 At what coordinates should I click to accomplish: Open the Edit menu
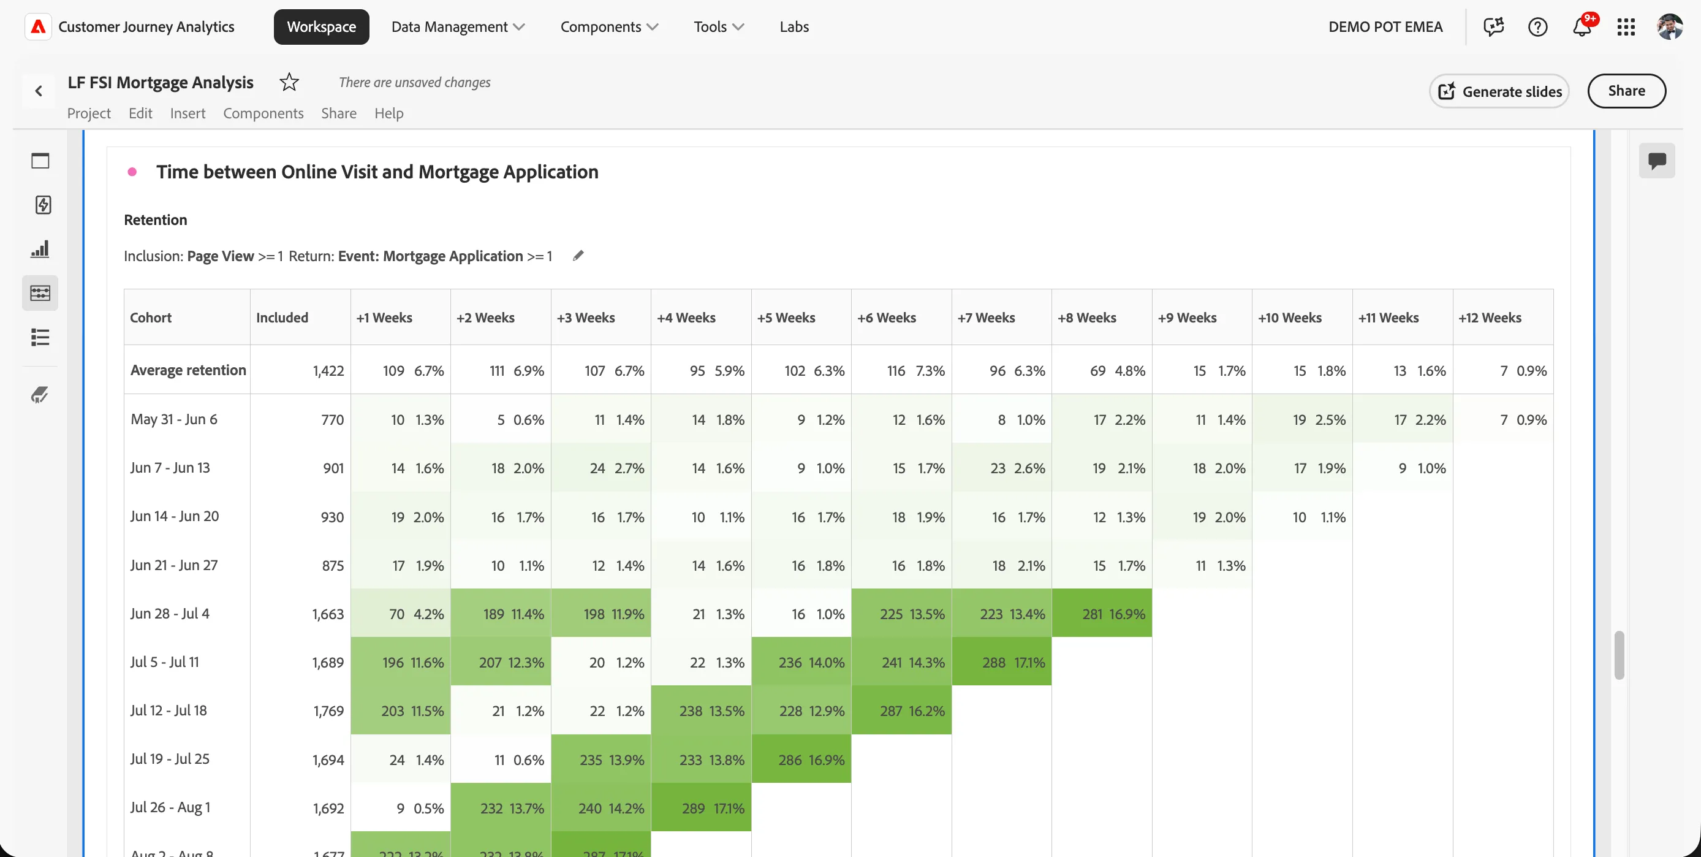[141, 113]
